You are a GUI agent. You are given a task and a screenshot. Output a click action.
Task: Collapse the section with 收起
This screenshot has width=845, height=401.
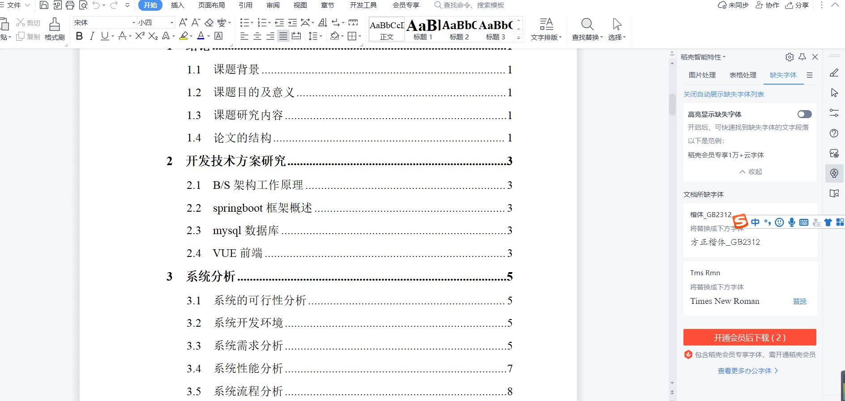(751, 172)
